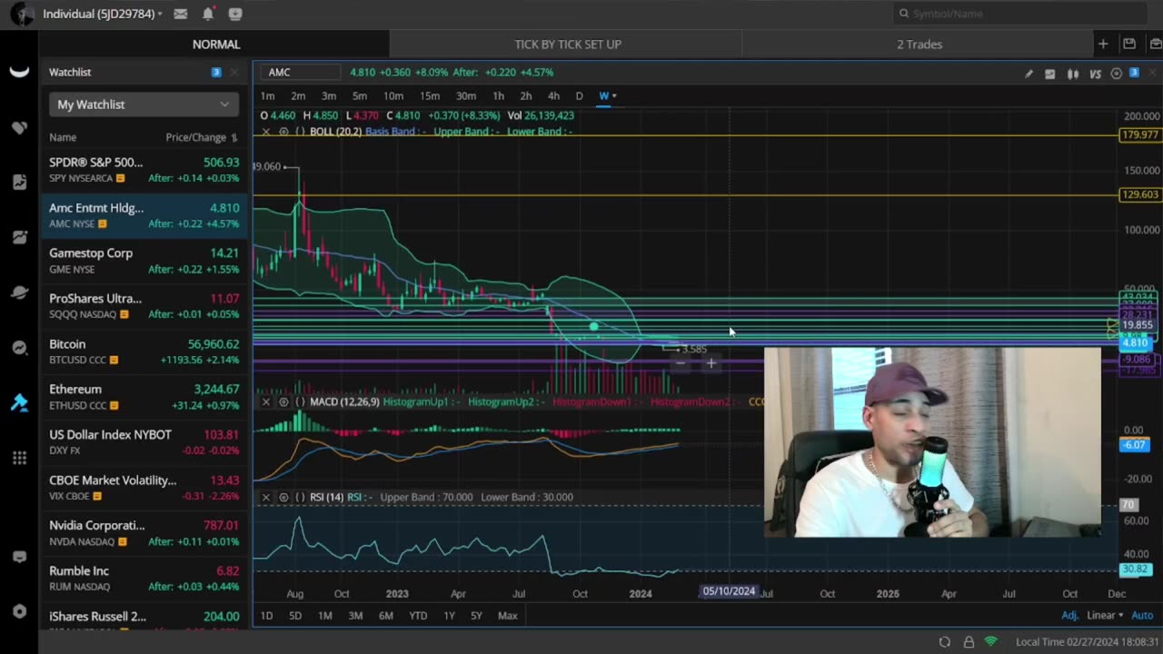Screen dimensions: 1163x654
Task: Switch to the NORMAL layout tab
Action: tap(215, 44)
